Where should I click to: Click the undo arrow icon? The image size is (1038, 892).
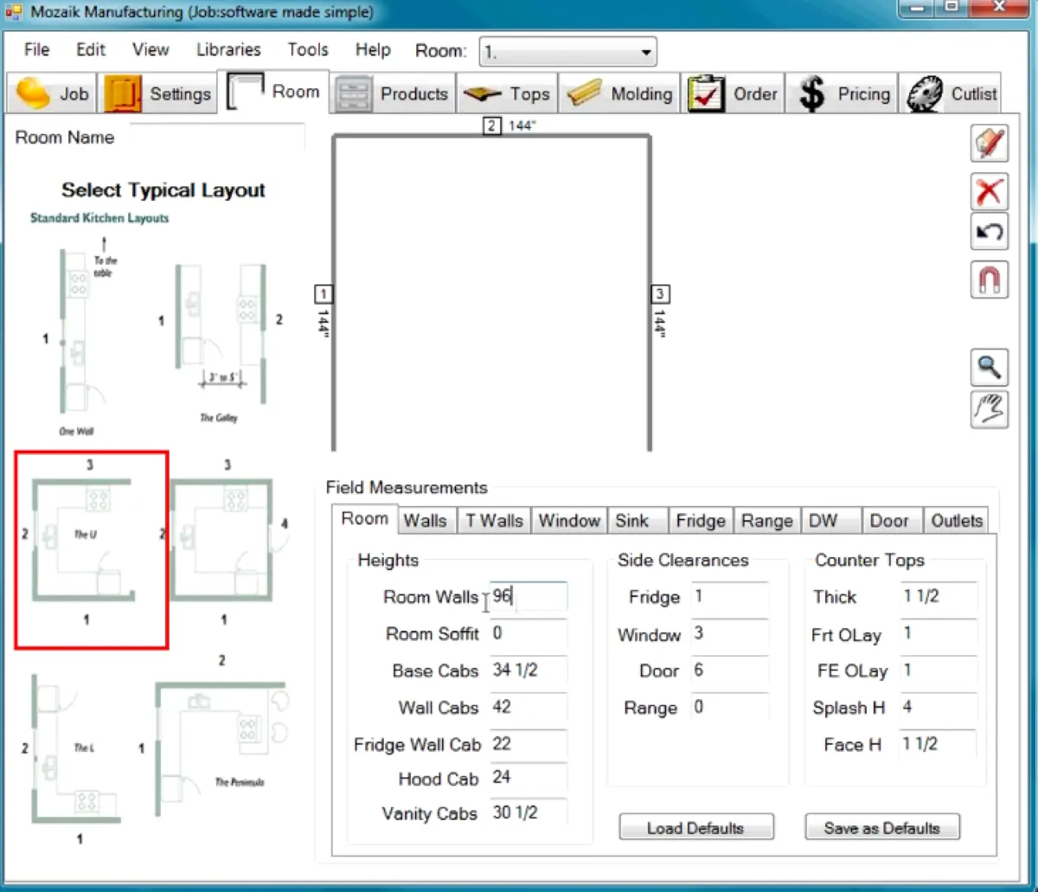coord(989,233)
